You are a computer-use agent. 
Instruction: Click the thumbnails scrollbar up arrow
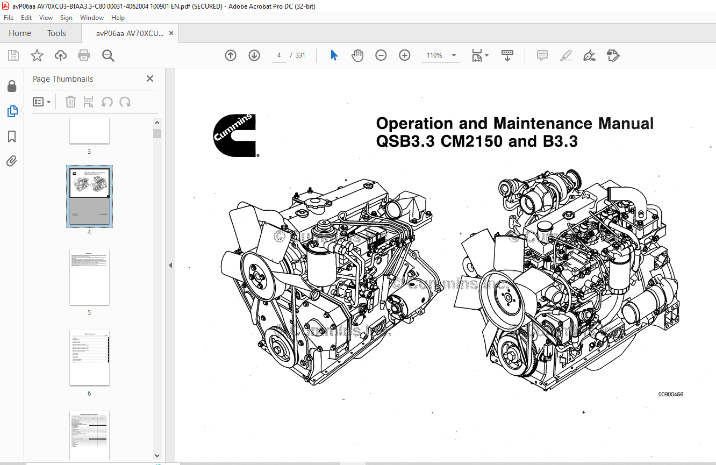(x=157, y=122)
